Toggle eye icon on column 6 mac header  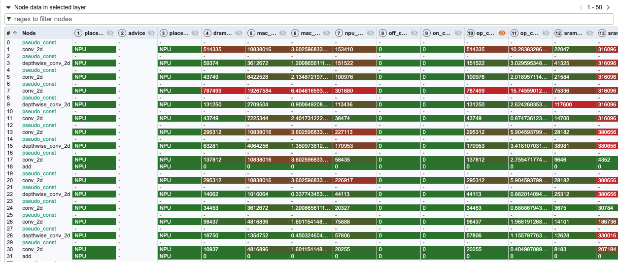[326, 33]
